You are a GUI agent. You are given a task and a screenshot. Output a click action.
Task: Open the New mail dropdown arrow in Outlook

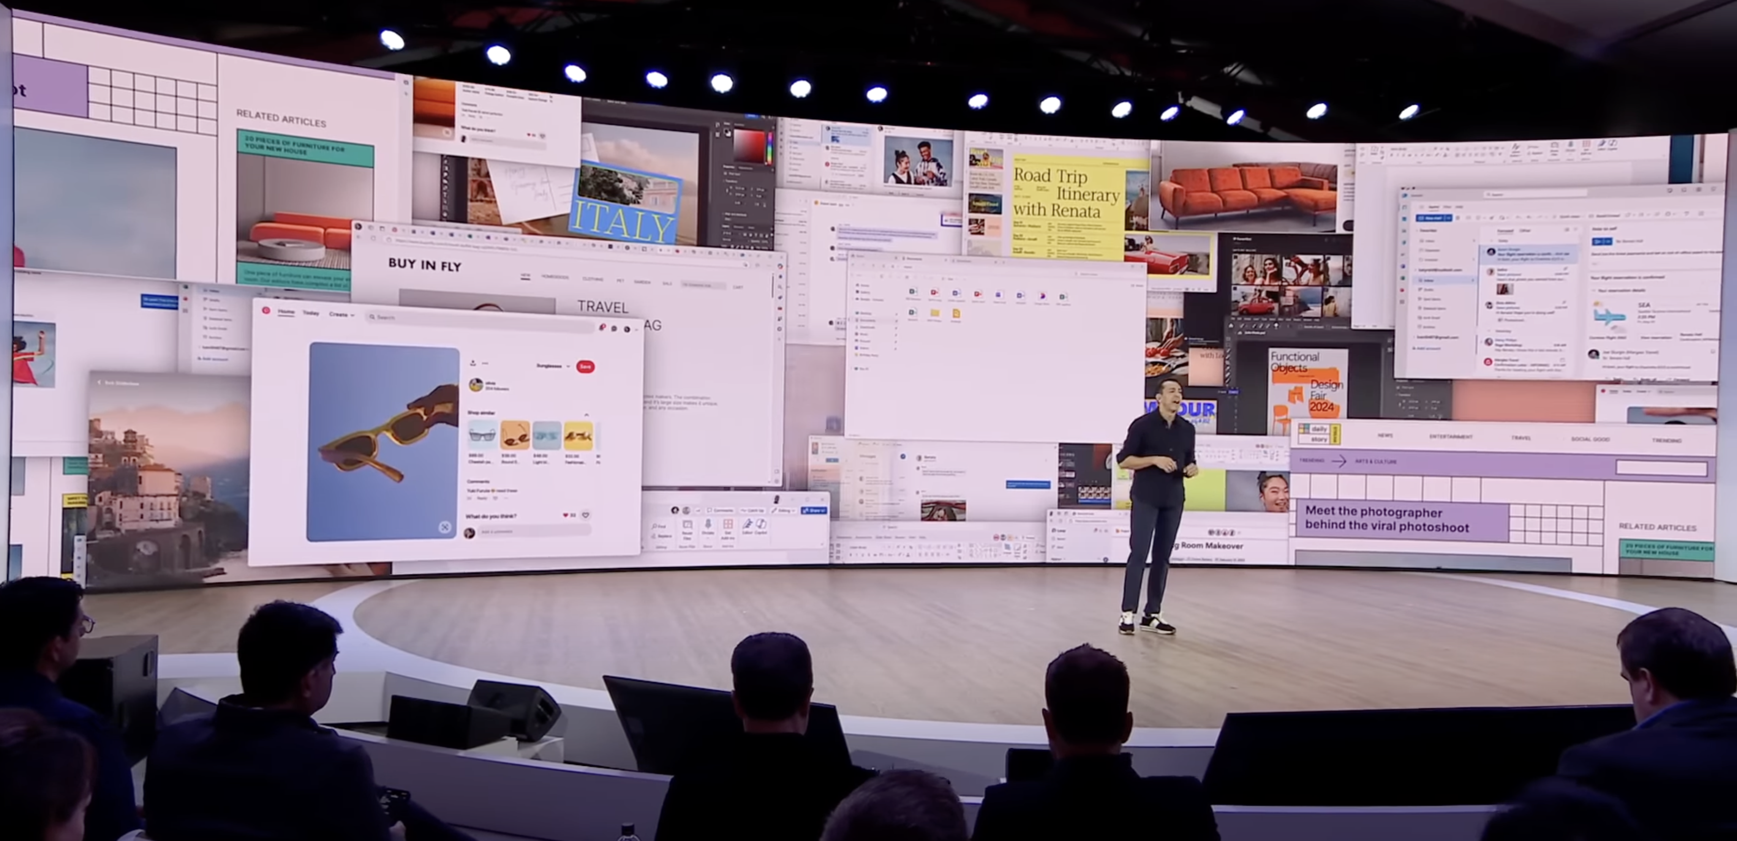click(1449, 218)
